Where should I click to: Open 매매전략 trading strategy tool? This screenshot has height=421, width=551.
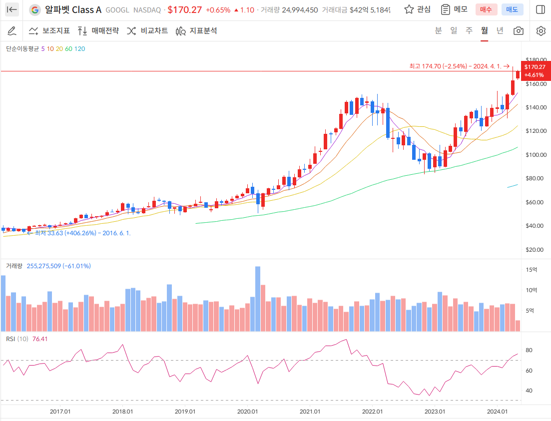pos(98,31)
